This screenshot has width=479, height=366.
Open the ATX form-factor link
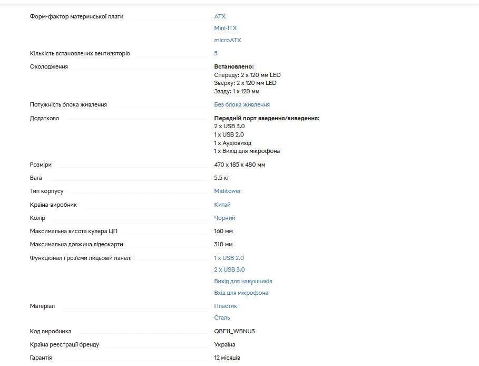coord(220,16)
